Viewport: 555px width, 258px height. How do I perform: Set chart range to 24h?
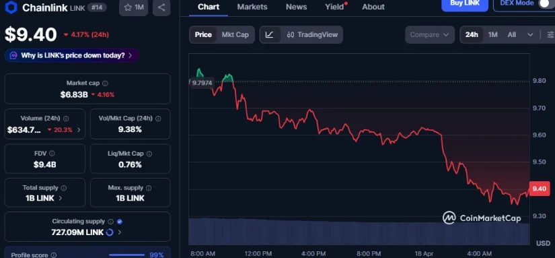point(472,35)
